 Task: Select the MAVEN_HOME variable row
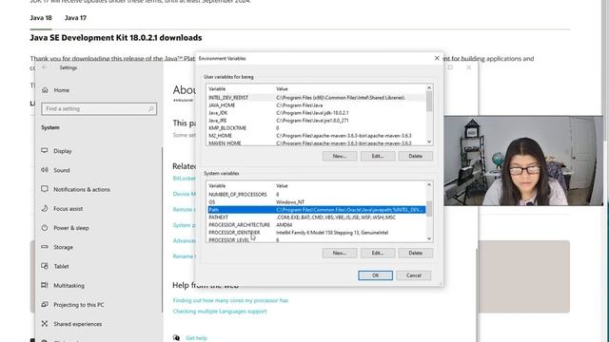click(x=317, y=143)
